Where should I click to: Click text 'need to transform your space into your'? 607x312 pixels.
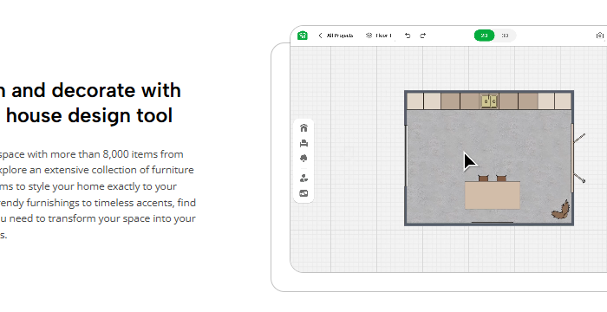[x=102, y=218]
